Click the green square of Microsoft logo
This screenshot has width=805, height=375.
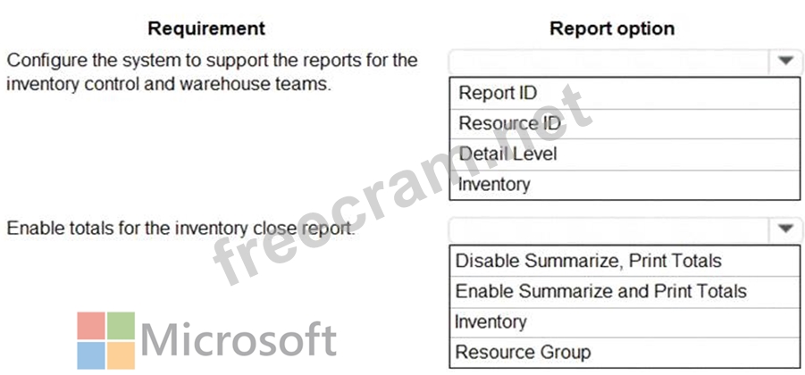[x=121, y=325]
